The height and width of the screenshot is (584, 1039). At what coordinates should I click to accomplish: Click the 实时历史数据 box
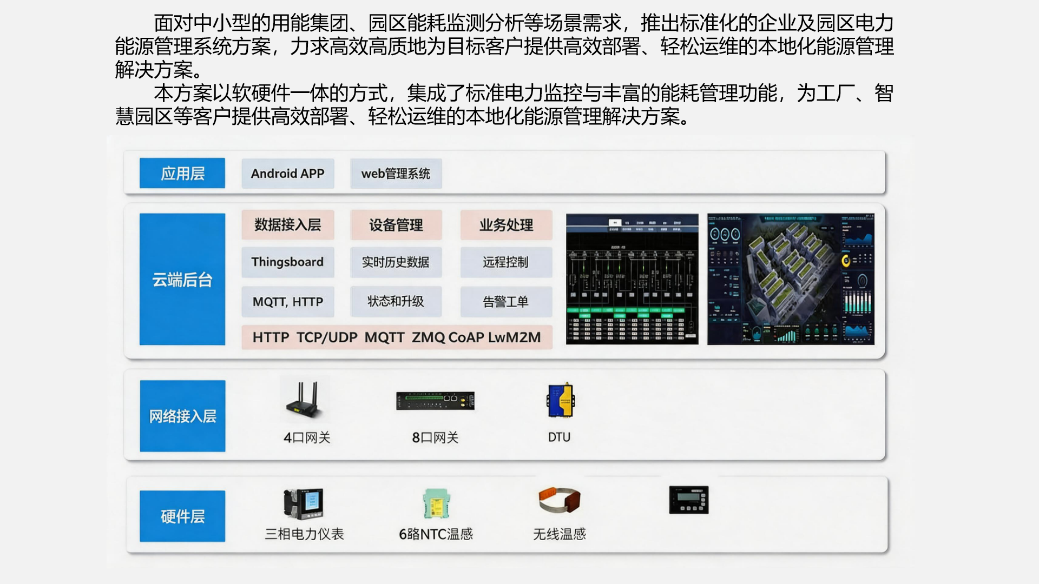(x=396, y=262)
